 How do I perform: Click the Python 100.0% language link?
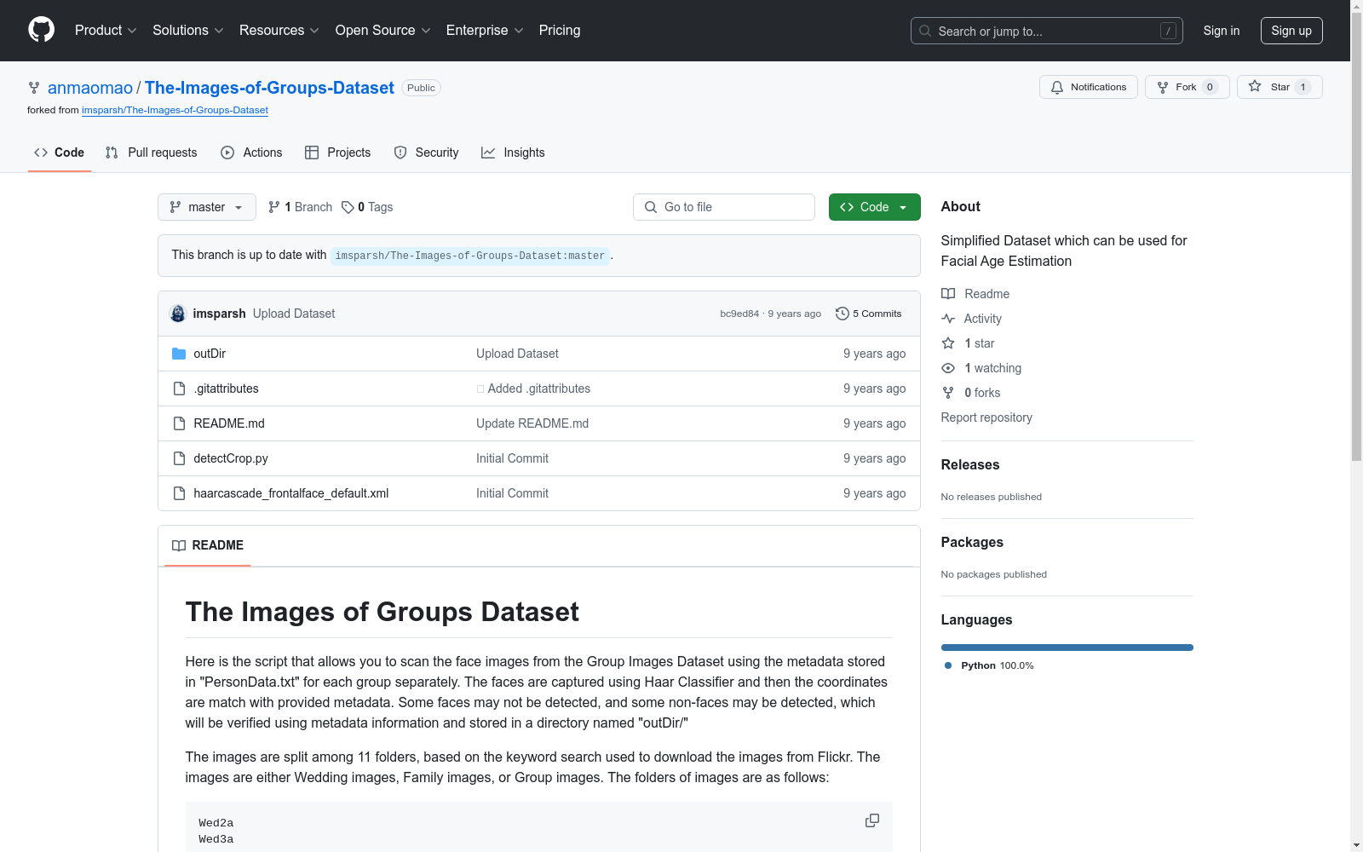pos(997,665)
